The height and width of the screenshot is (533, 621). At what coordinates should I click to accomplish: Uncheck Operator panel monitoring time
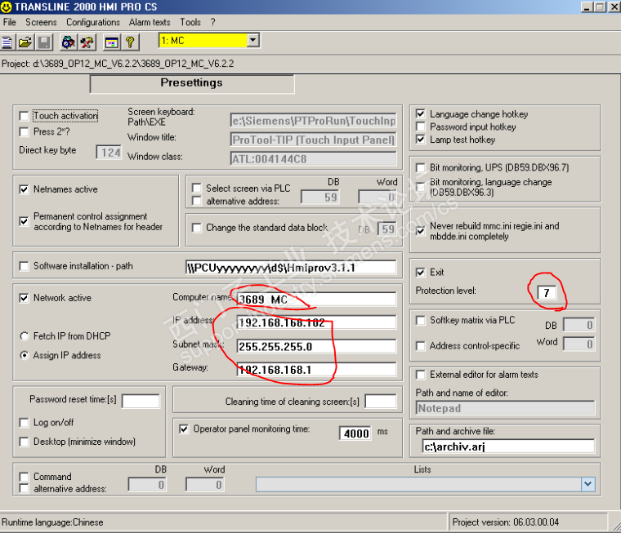pos(184,429)
